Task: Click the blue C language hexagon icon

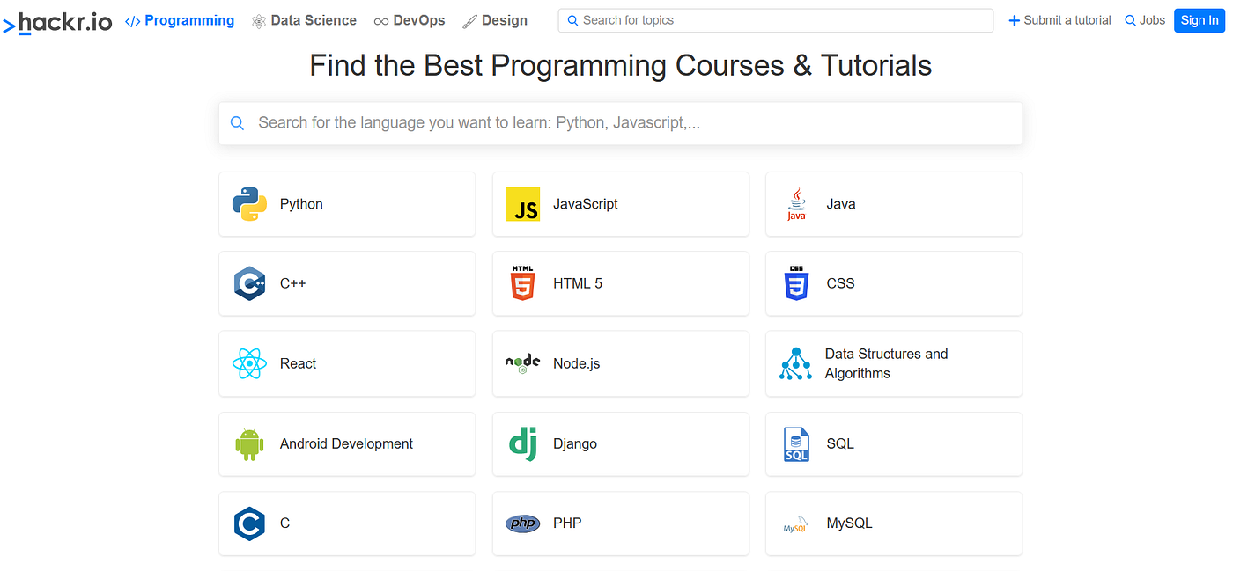Action: click(x=250, y=523)
